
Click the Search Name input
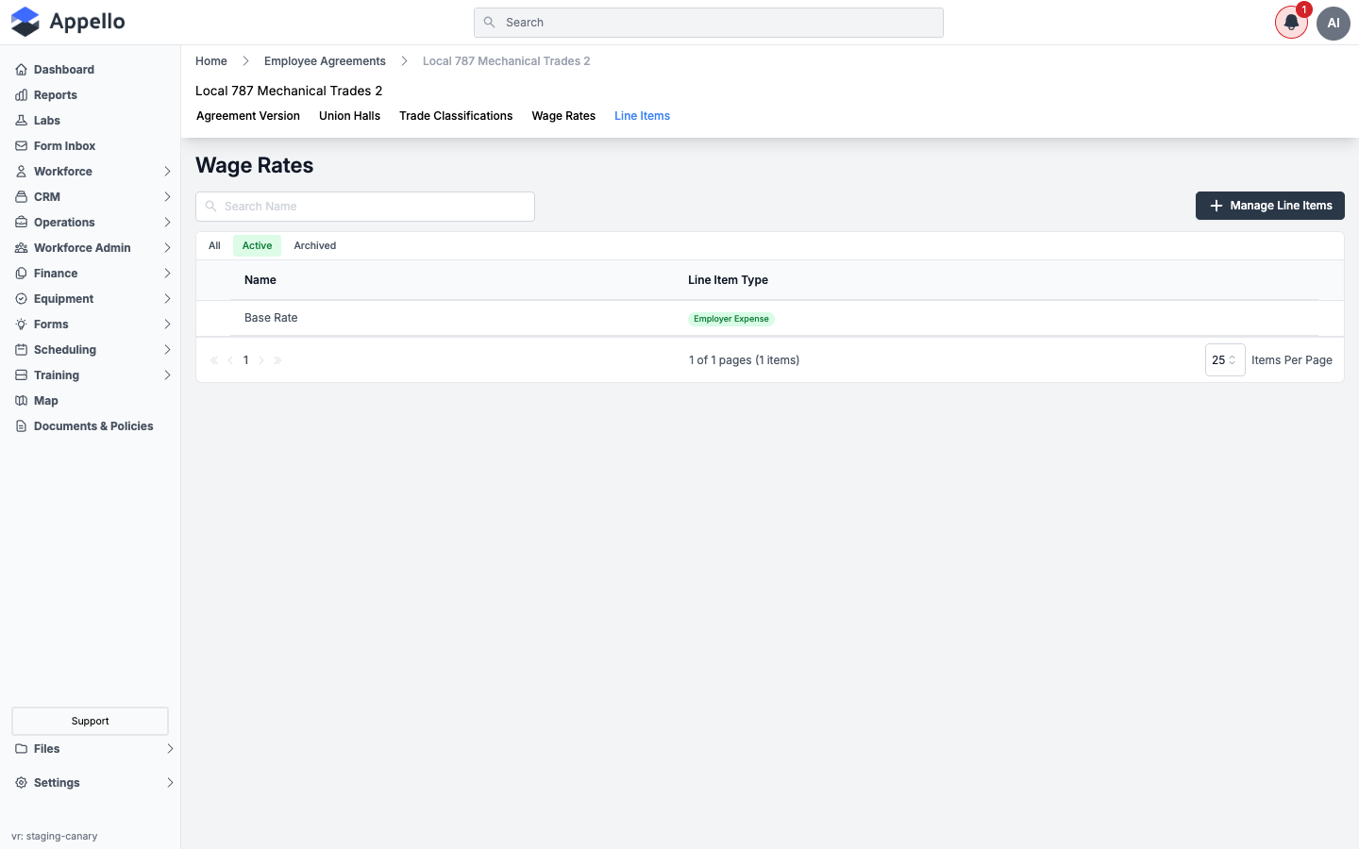pyautogui.click(x=365, y=207)
